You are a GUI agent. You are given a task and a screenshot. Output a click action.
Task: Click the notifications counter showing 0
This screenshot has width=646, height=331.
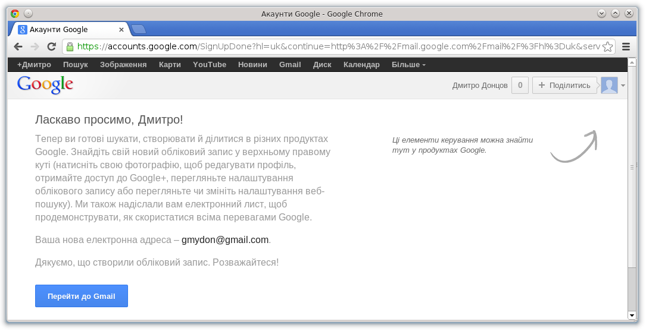pos(520,85)
